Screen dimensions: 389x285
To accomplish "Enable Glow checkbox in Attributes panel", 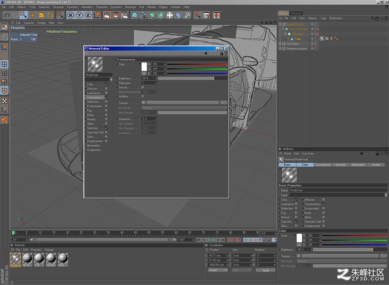I will coord(296,226).
